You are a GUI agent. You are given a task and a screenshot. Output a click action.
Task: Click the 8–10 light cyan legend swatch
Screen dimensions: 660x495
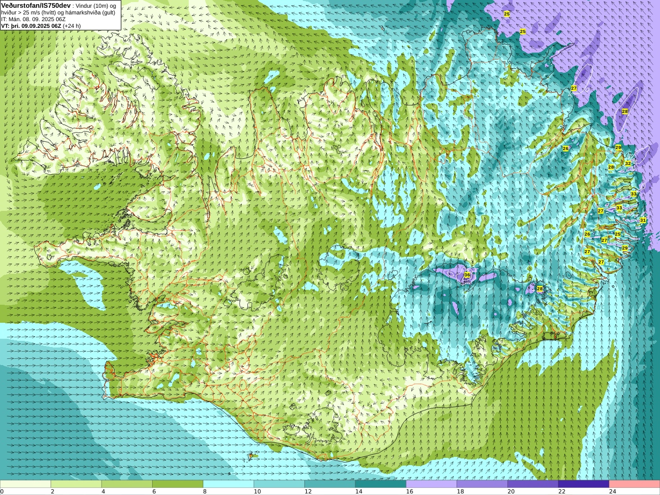pyautogui.click(x=228, y=484)
